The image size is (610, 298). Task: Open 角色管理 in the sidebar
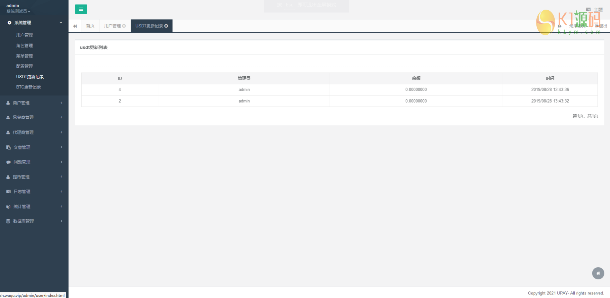point(25,46)
